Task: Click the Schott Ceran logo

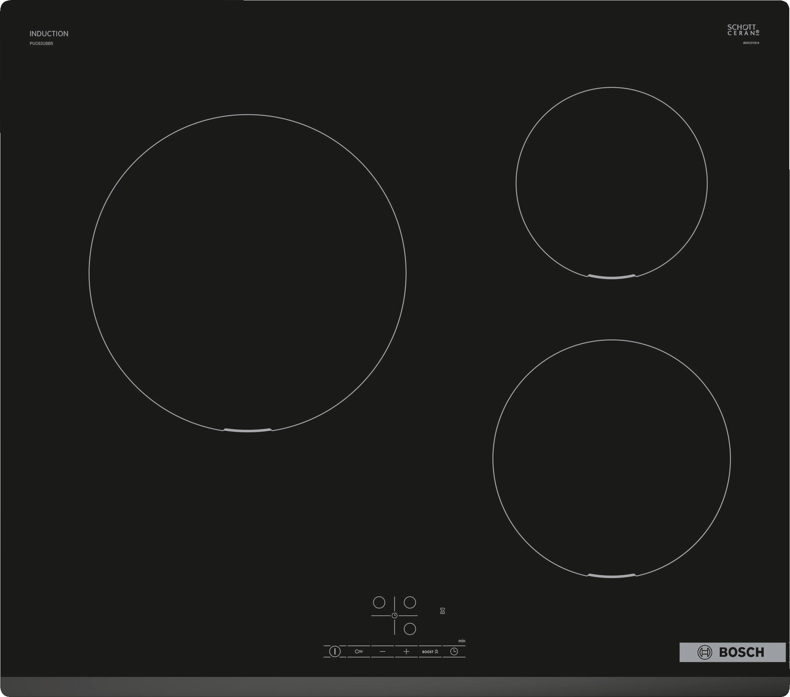Action: [x=743, y=30]
